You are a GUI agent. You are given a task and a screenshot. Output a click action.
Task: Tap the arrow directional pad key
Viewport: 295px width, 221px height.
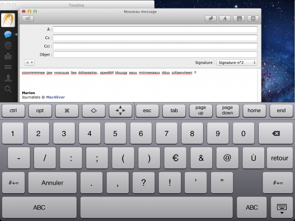click(x=120, y=110)
